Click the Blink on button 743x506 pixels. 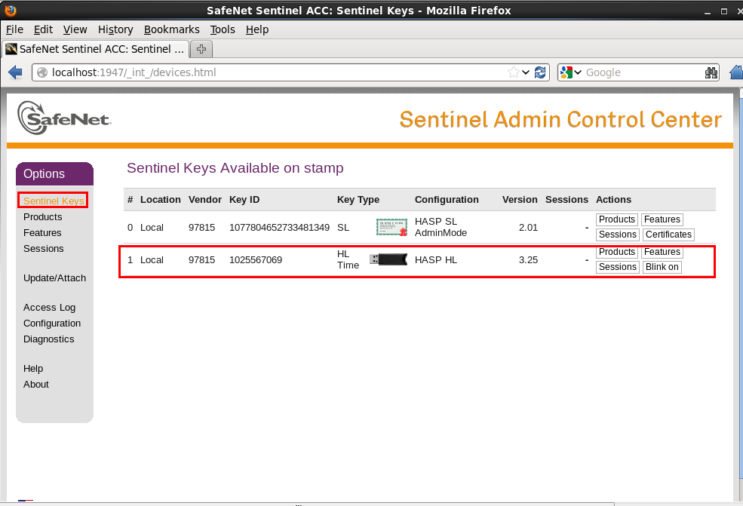pos(662,267)
